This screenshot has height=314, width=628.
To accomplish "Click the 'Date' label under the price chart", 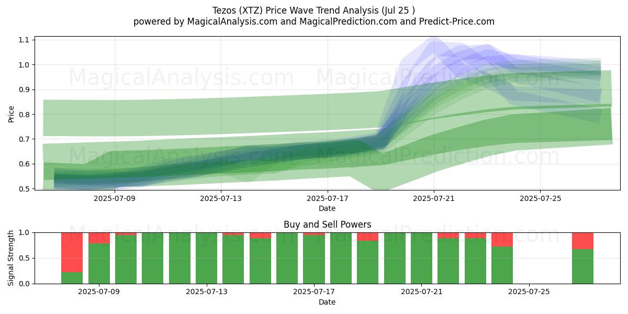I will click(328, 208).
